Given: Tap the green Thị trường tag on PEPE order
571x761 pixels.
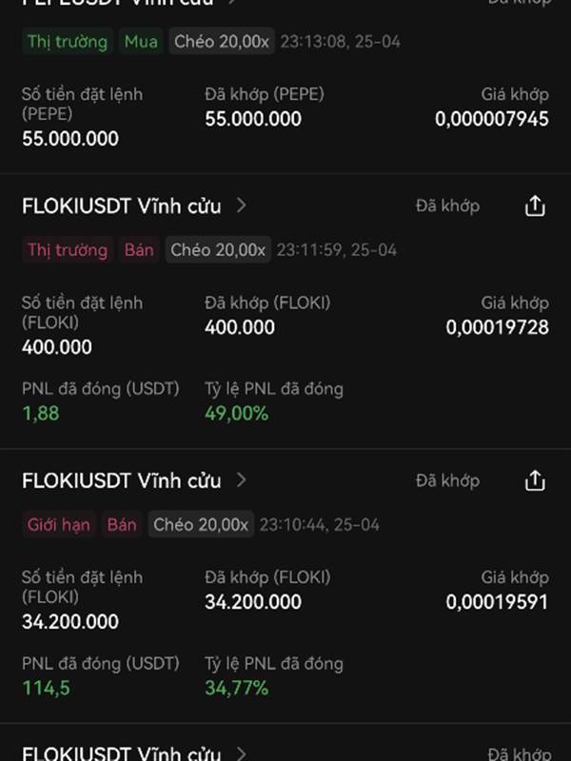Looking at the screenshot, I should 68,41.
